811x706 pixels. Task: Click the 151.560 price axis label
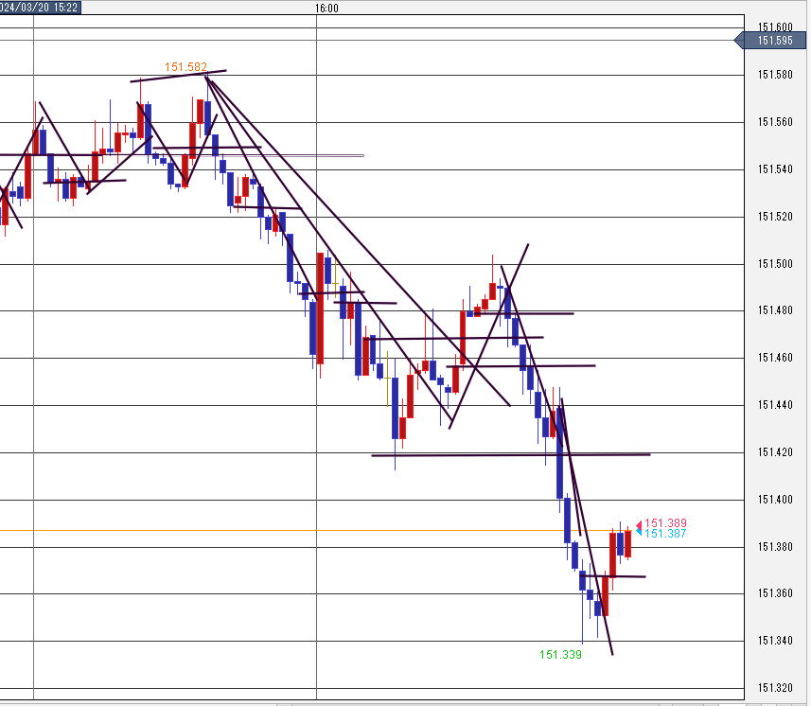(x=775, y=122)
